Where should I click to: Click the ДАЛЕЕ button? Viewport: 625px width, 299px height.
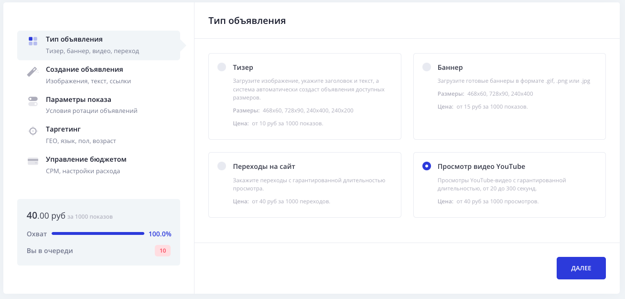point(581,268)
